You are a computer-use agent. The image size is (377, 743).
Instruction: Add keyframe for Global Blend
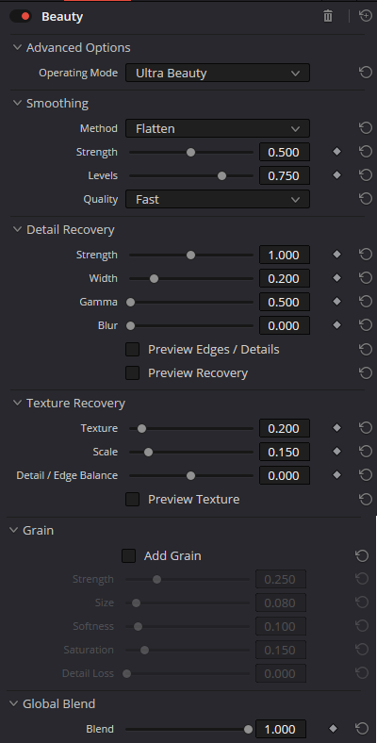click(333, 729)
